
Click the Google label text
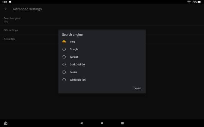(74, 49)
